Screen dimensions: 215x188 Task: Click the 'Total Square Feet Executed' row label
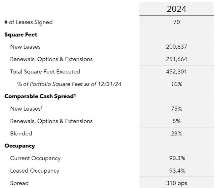45,71
